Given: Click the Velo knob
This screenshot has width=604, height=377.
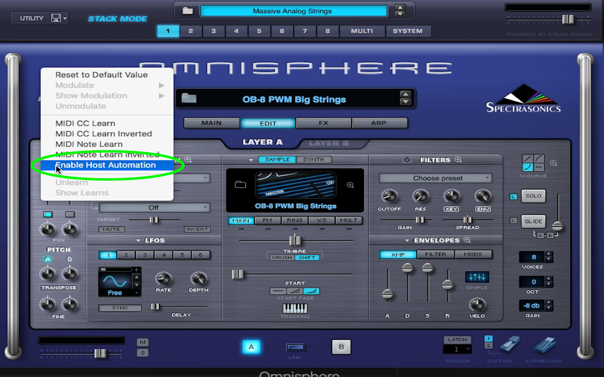Looking at the screenshot, I should point(477,305).
